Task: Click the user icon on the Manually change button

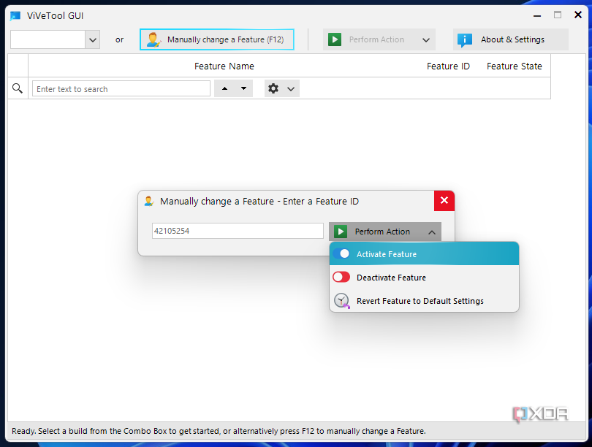Action: coord(153,39)
